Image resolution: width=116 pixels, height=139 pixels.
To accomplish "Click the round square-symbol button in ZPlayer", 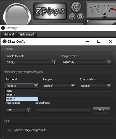I will (x=80, y=17).
